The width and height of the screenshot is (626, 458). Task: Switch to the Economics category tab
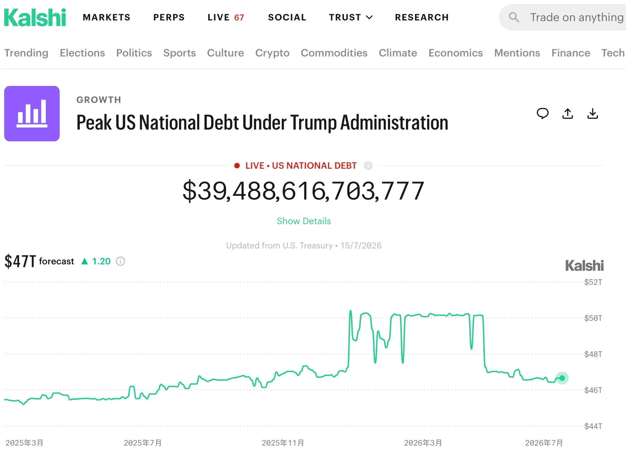(456, 53)
